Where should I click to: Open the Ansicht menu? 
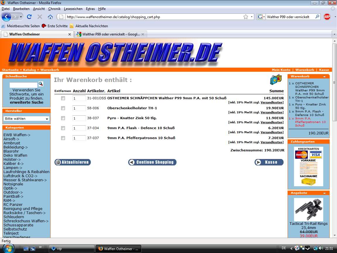39,9
